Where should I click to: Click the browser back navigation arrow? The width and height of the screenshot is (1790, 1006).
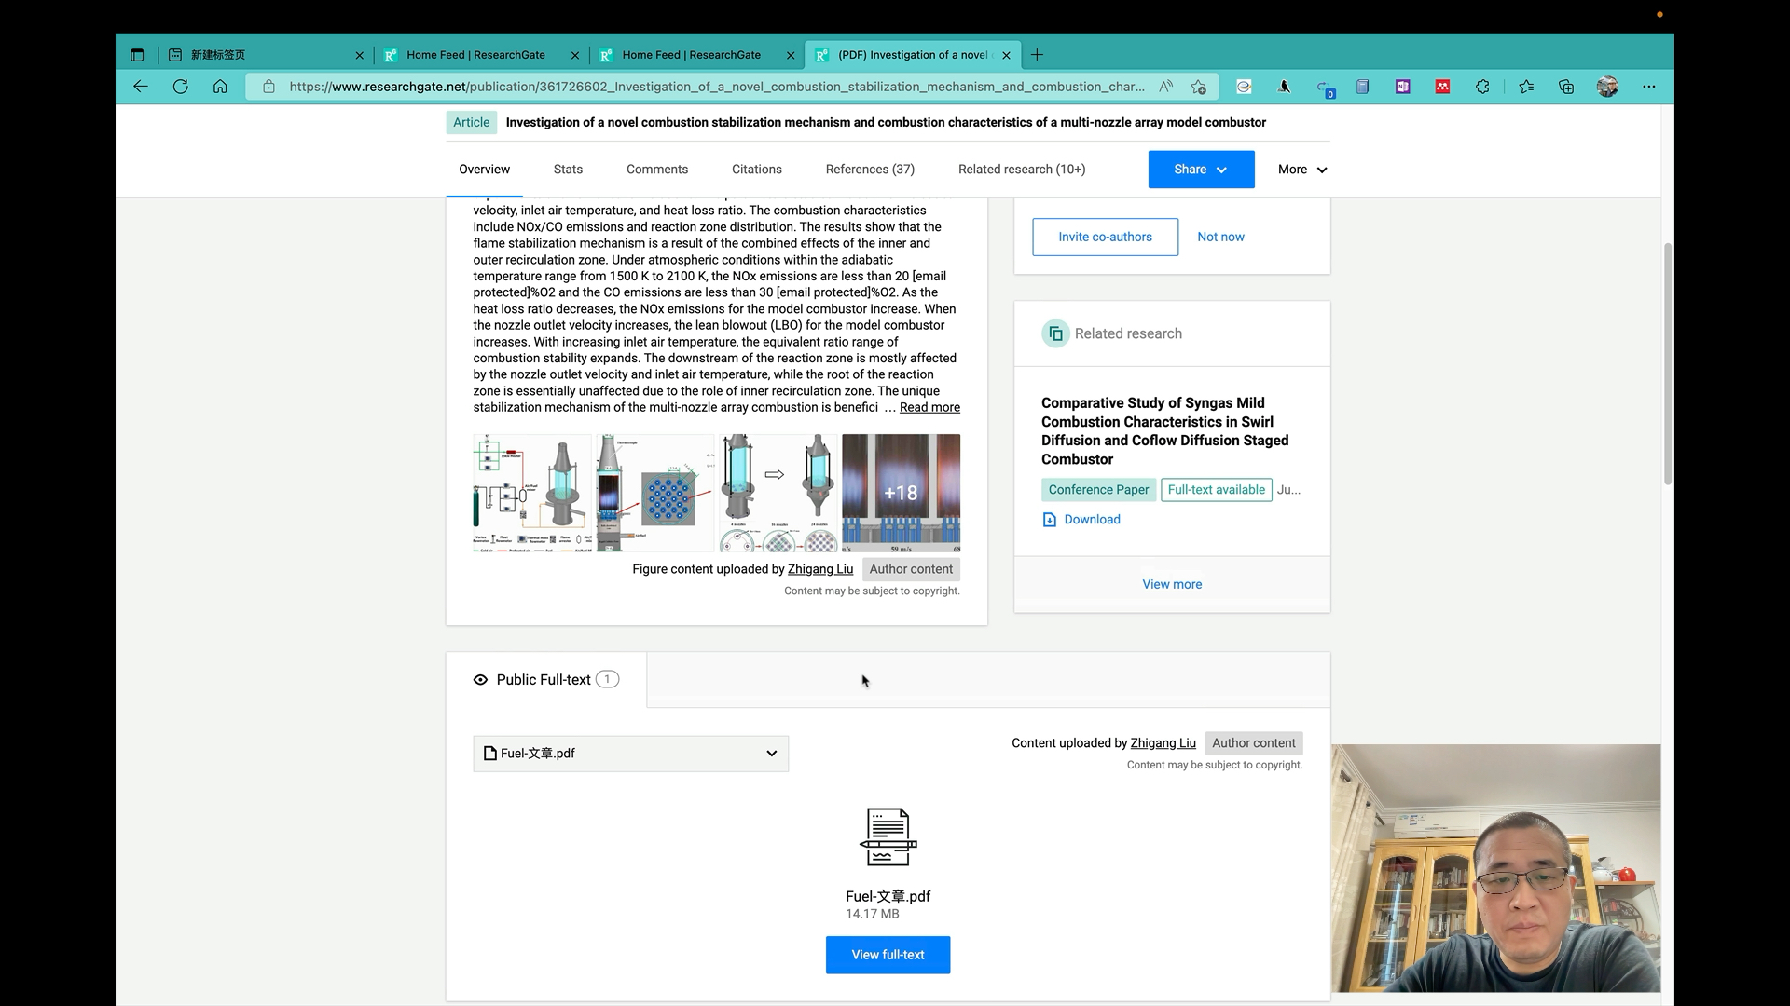(139, 86)
